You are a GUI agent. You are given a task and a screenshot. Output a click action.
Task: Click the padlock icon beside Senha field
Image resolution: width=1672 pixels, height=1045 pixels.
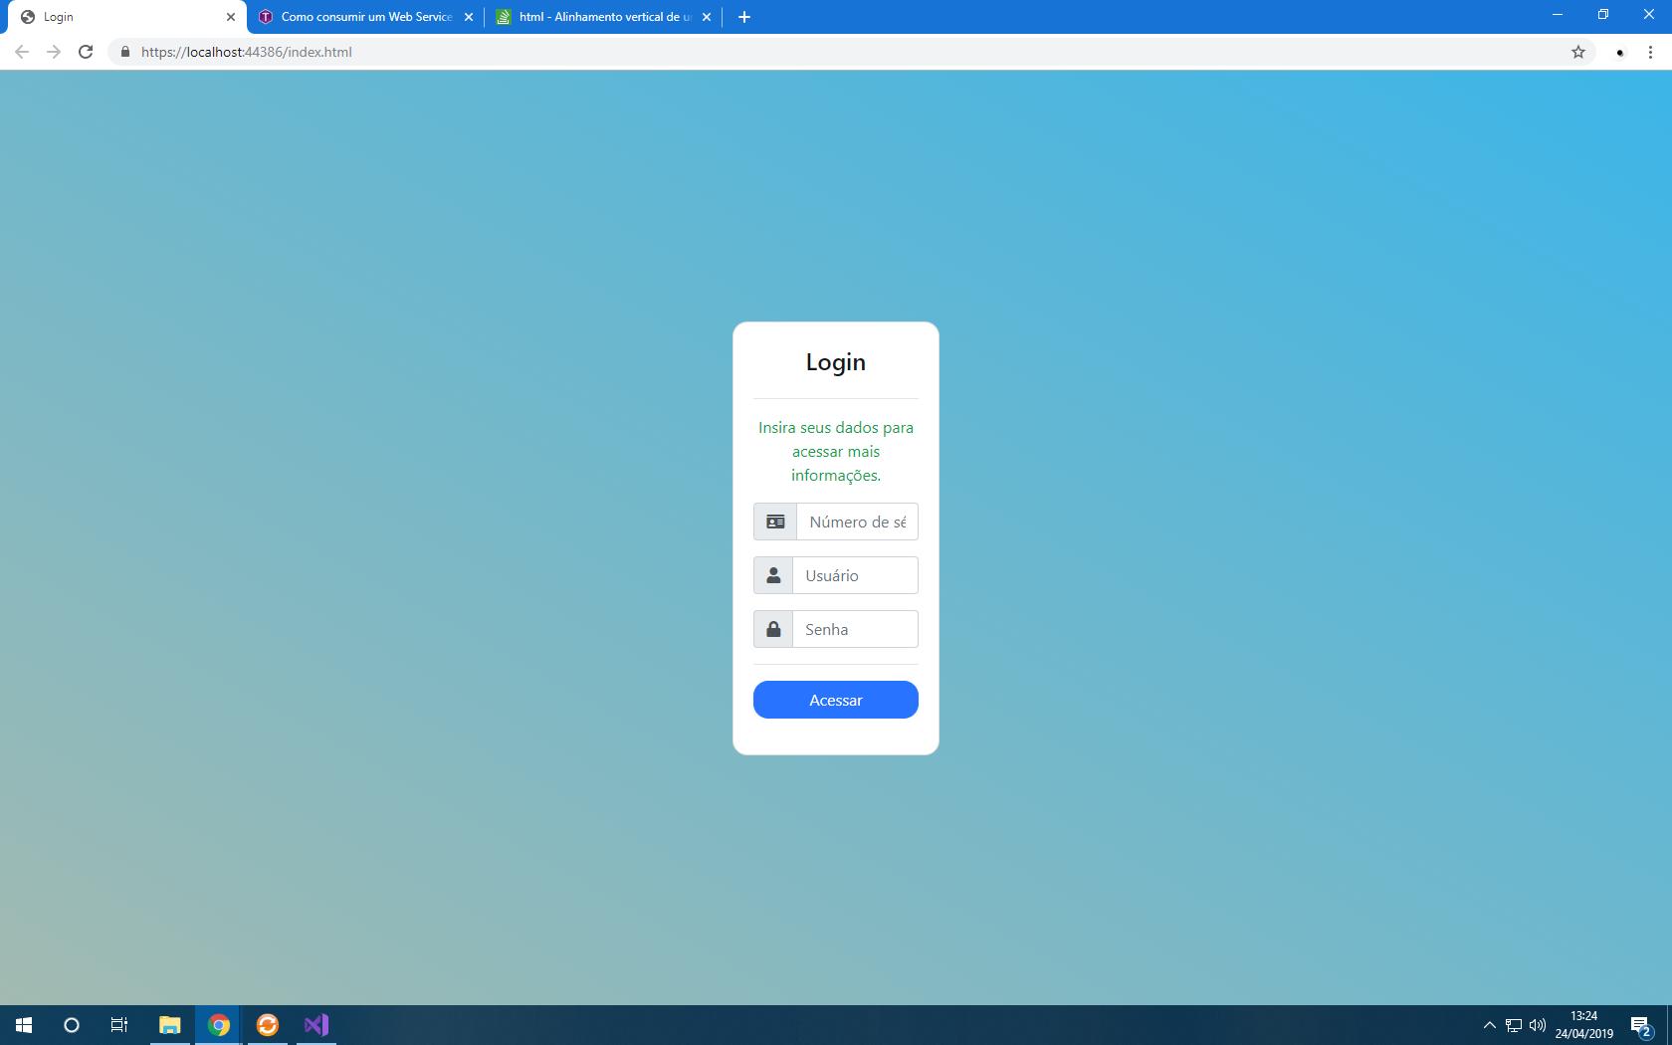click(773, 629)
